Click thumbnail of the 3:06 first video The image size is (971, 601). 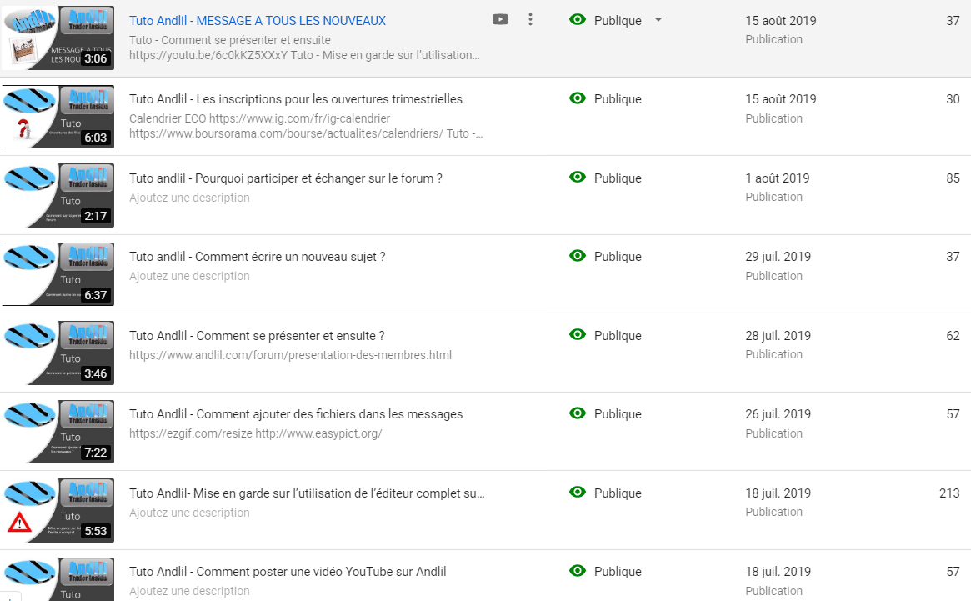[58, 38]
